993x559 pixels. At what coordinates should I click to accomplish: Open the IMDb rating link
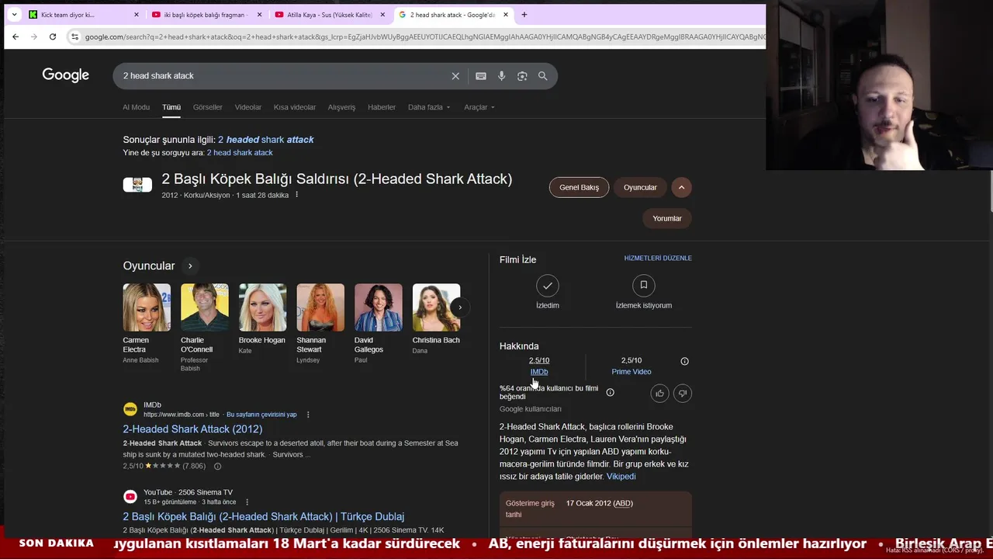tap(539, 372)
